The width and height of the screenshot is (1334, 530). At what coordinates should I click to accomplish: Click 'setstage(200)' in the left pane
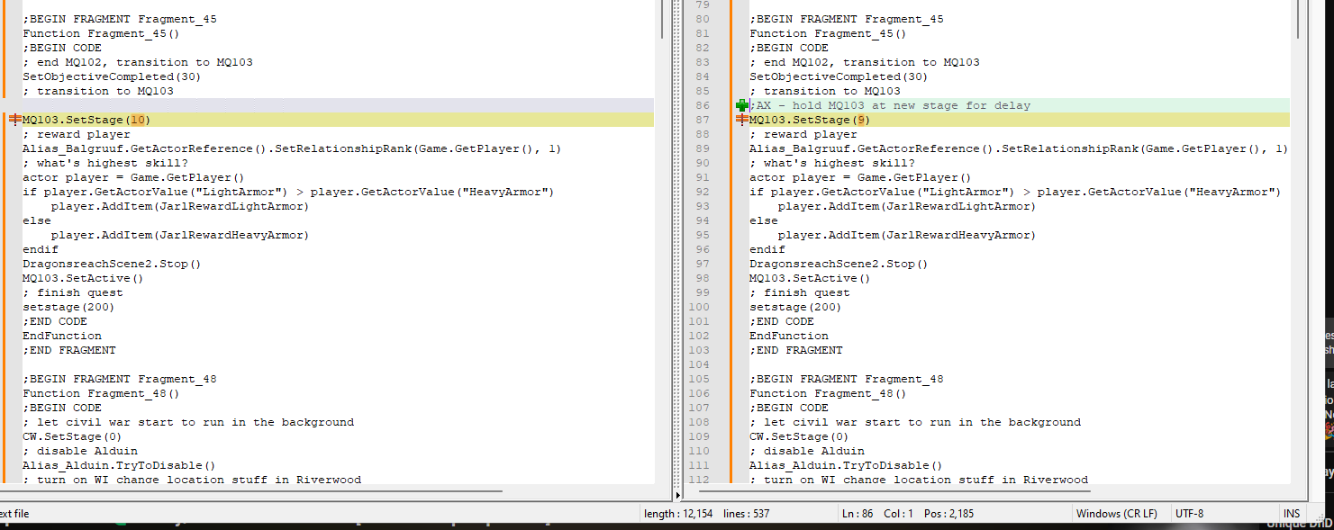68,307
